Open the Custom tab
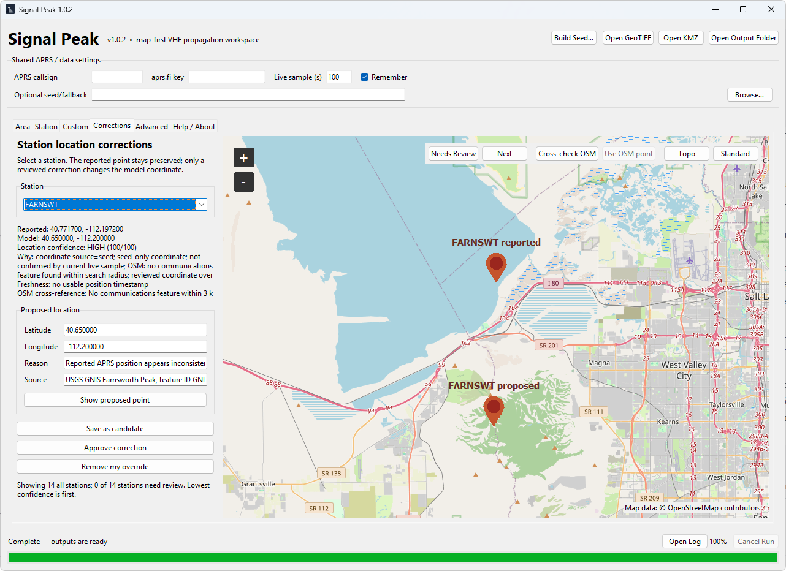 (x=75, y=127)
